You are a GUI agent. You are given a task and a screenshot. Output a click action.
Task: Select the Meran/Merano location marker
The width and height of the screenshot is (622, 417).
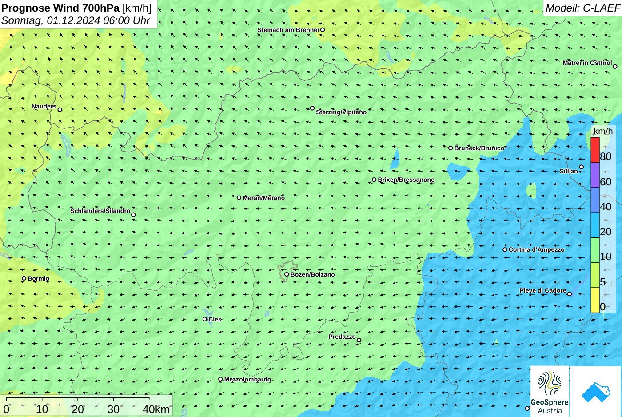coord(239,198)
